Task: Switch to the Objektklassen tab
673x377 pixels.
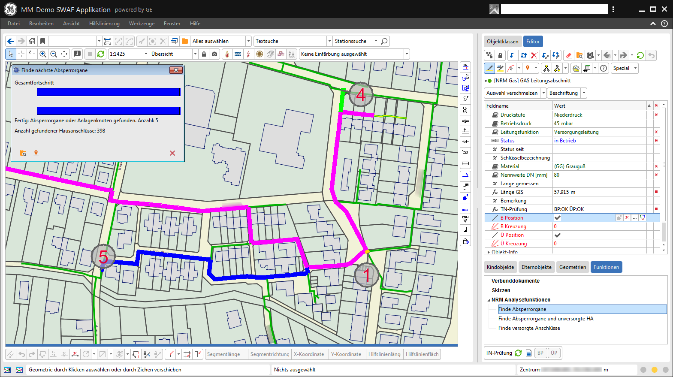Action: 502,42
